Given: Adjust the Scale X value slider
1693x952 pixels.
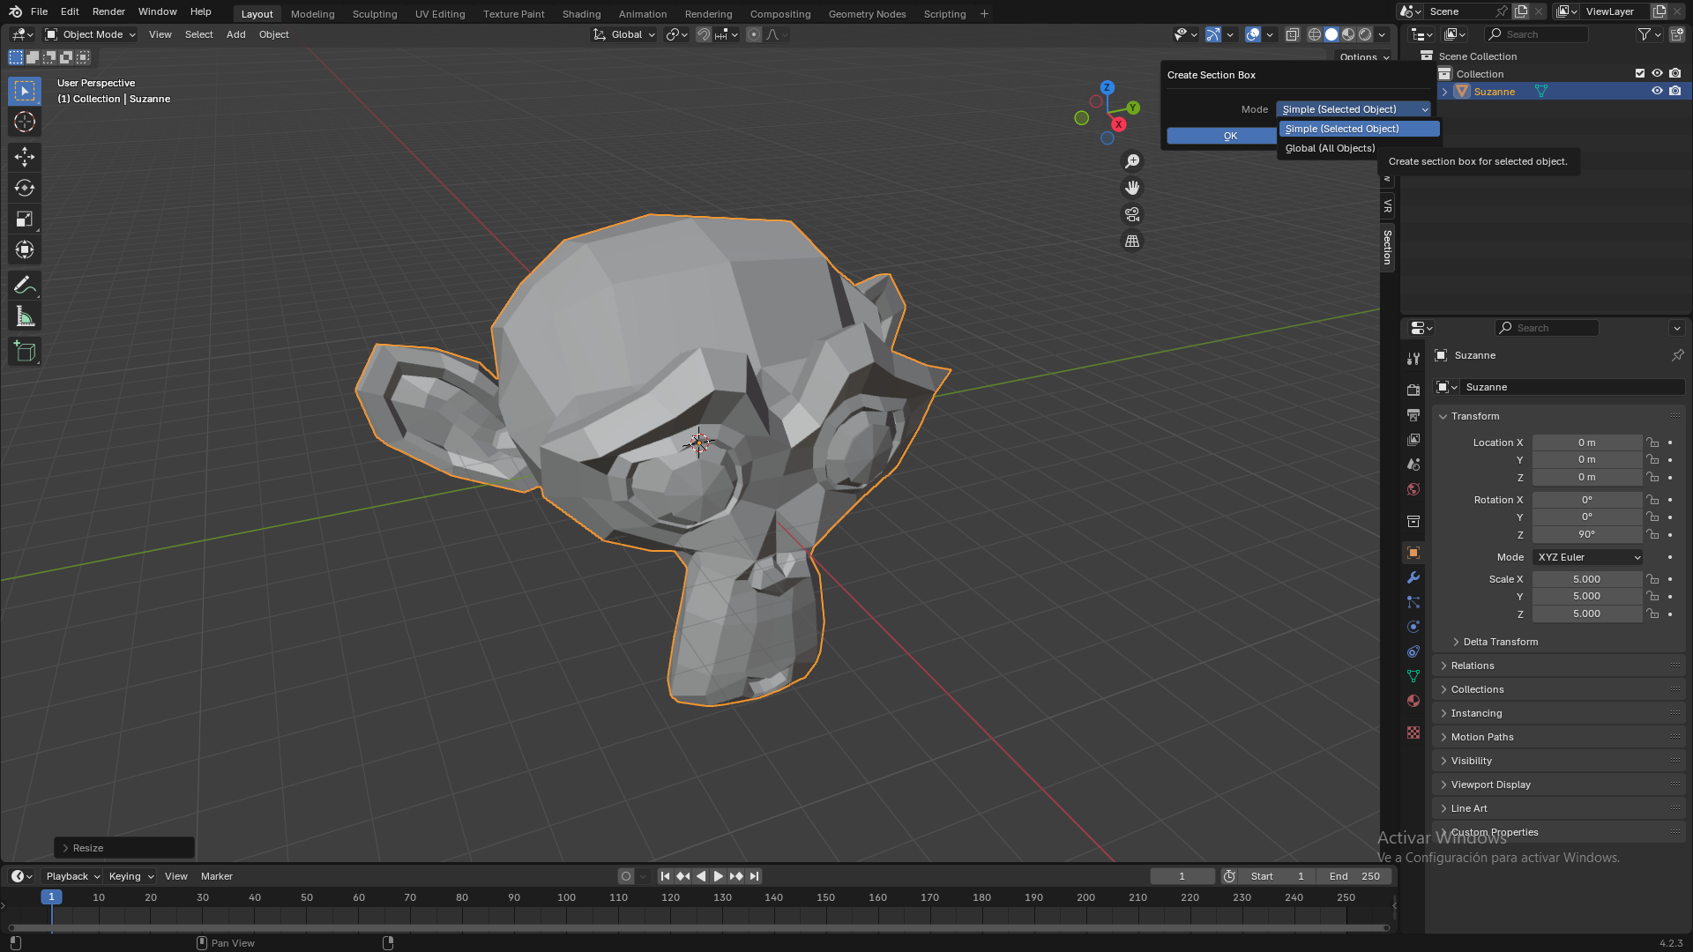Looking at the screenshot, I should click(x=1586, y=579).
